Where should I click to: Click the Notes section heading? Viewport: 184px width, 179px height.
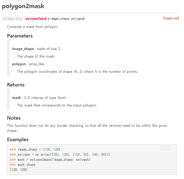click(x=14, y=118)
